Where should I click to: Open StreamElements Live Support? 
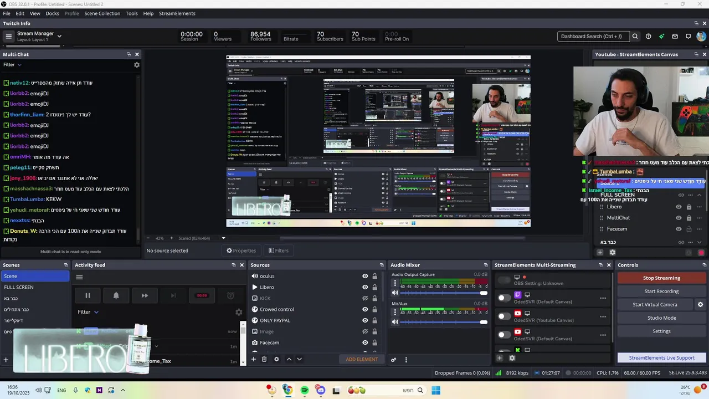661,358
